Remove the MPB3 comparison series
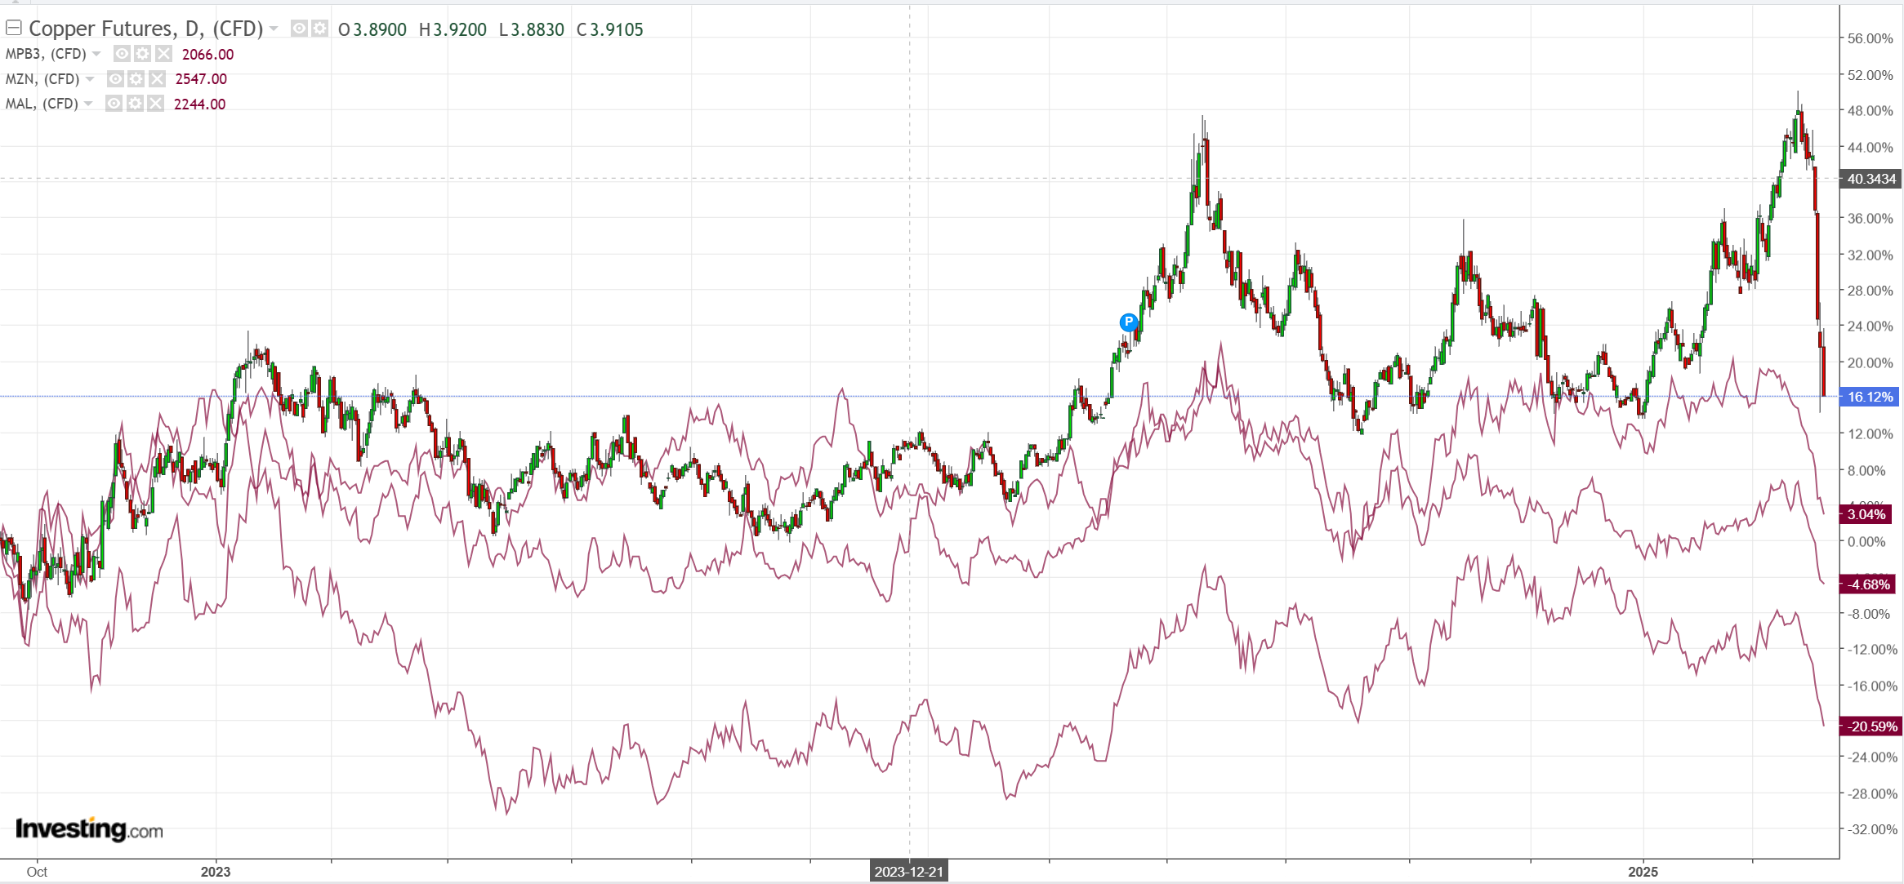Viewport: 1904px width, 884px height. click(x=163, y=54)
